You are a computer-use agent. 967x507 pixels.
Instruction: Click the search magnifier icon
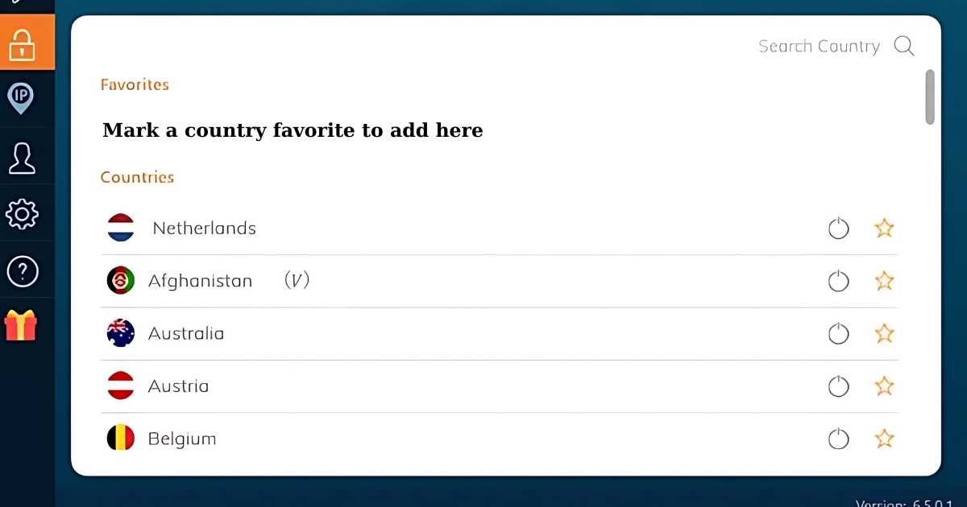904,47
